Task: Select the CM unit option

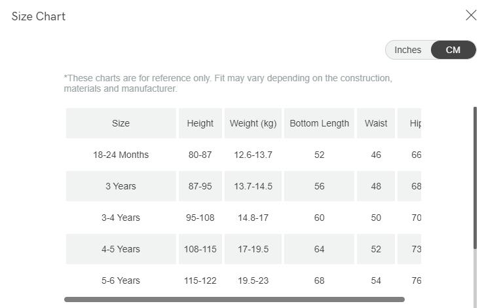Action: [453, 50]
